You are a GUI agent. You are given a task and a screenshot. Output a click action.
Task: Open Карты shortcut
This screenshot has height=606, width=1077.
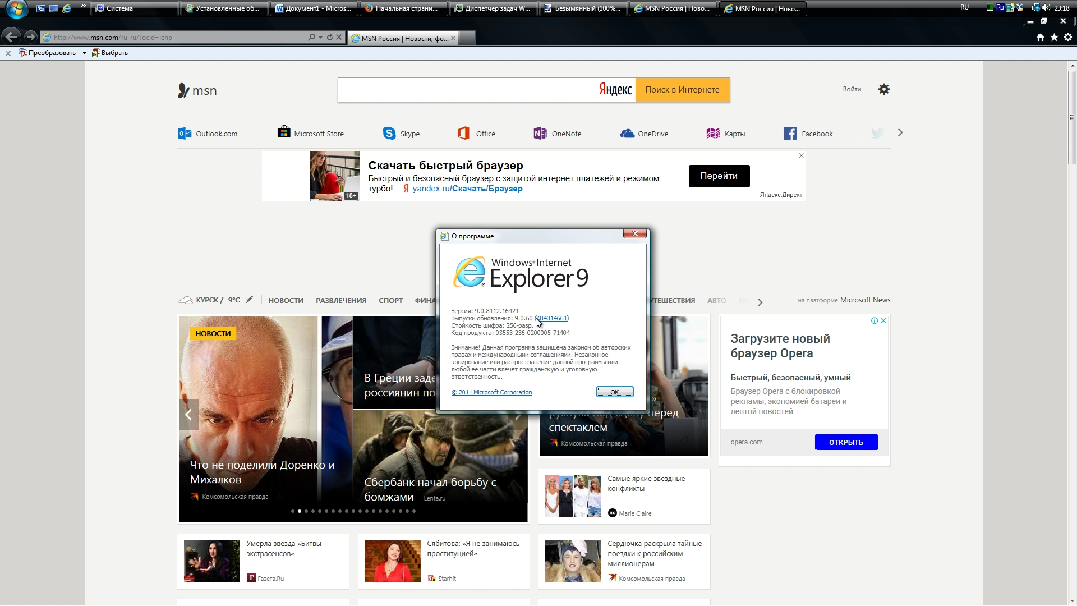726,134
